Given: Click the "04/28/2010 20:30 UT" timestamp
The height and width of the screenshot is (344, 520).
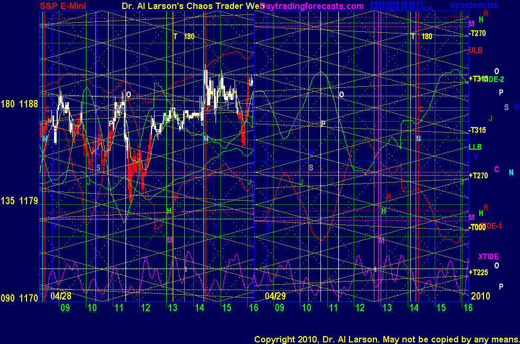Looking at the screenshot, I should coord(397,3).
